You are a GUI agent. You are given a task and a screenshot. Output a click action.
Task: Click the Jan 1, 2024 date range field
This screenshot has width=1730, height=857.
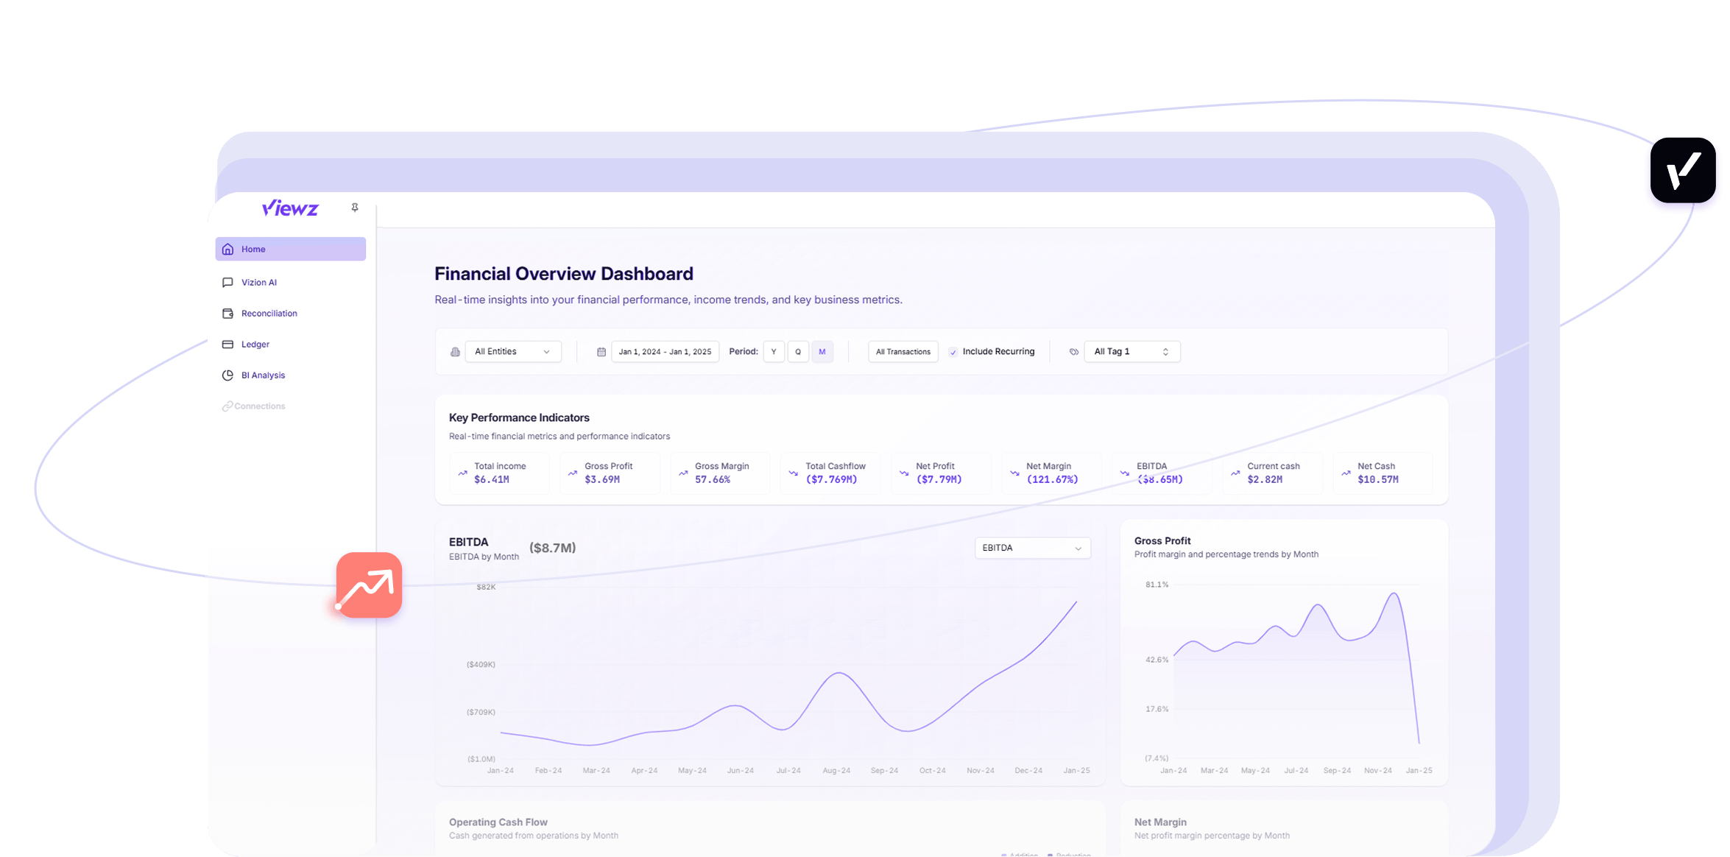[665, 352]
